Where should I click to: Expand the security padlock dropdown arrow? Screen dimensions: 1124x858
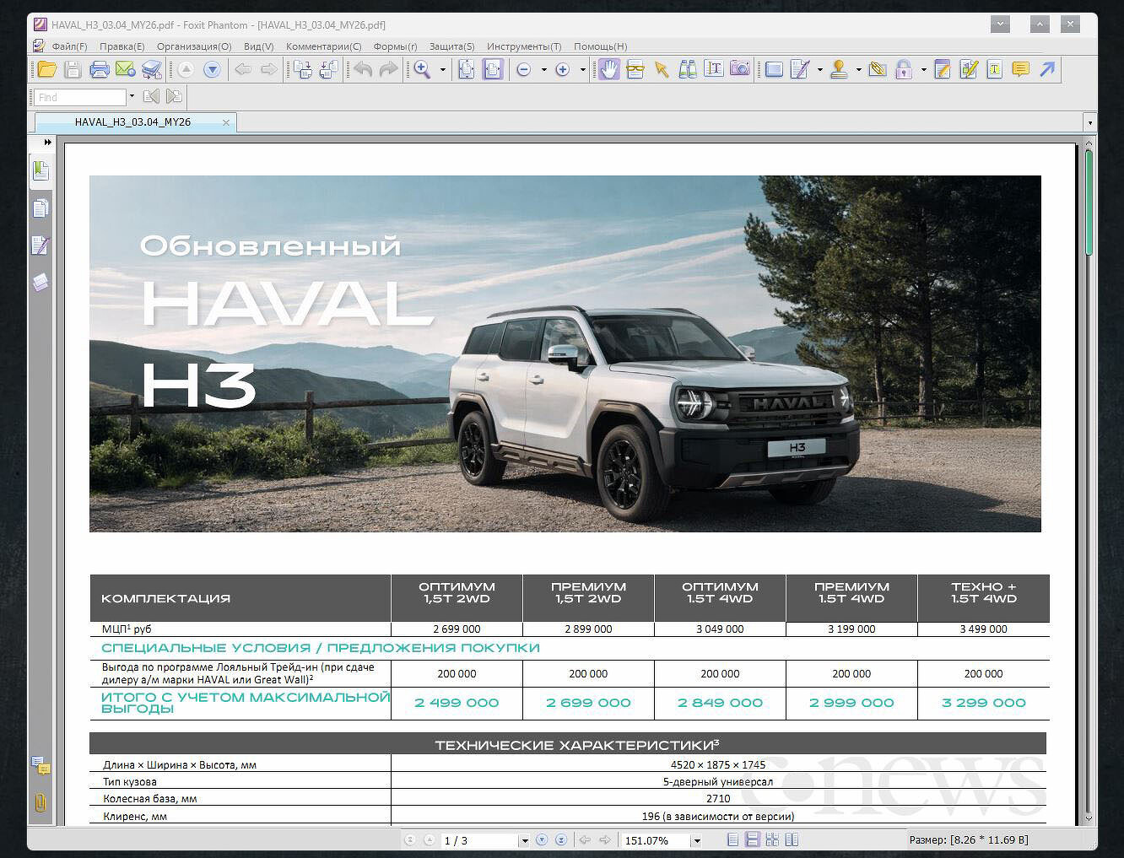click(x=923, y=70)
